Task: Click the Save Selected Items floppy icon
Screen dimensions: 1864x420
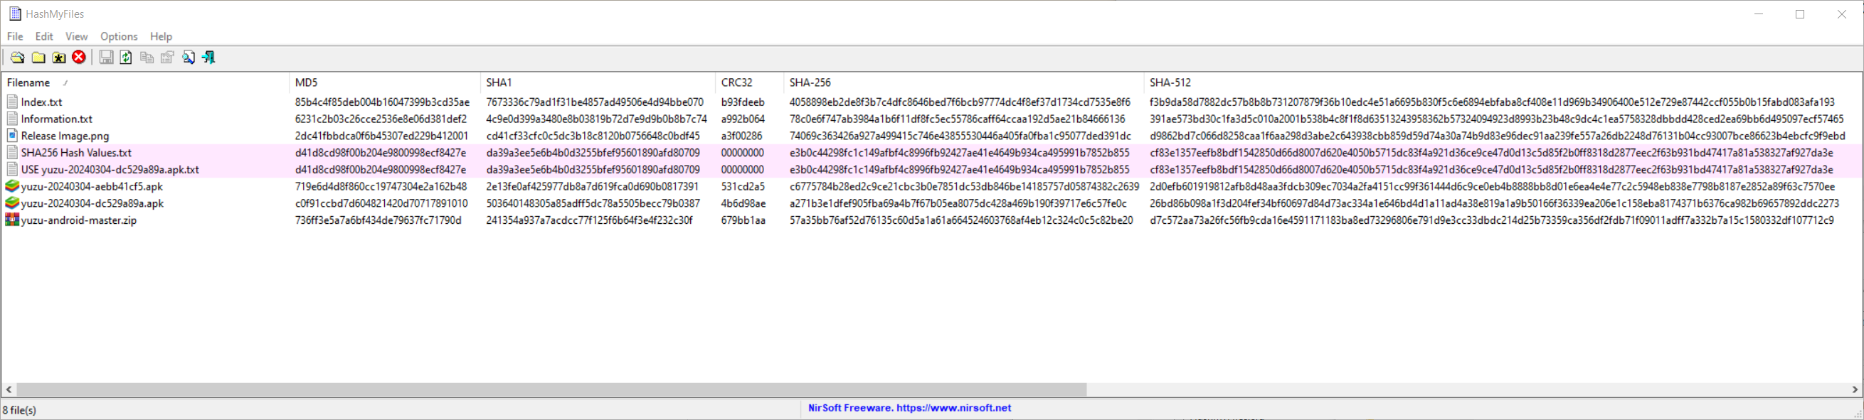Action: click(x=107, y=57)
